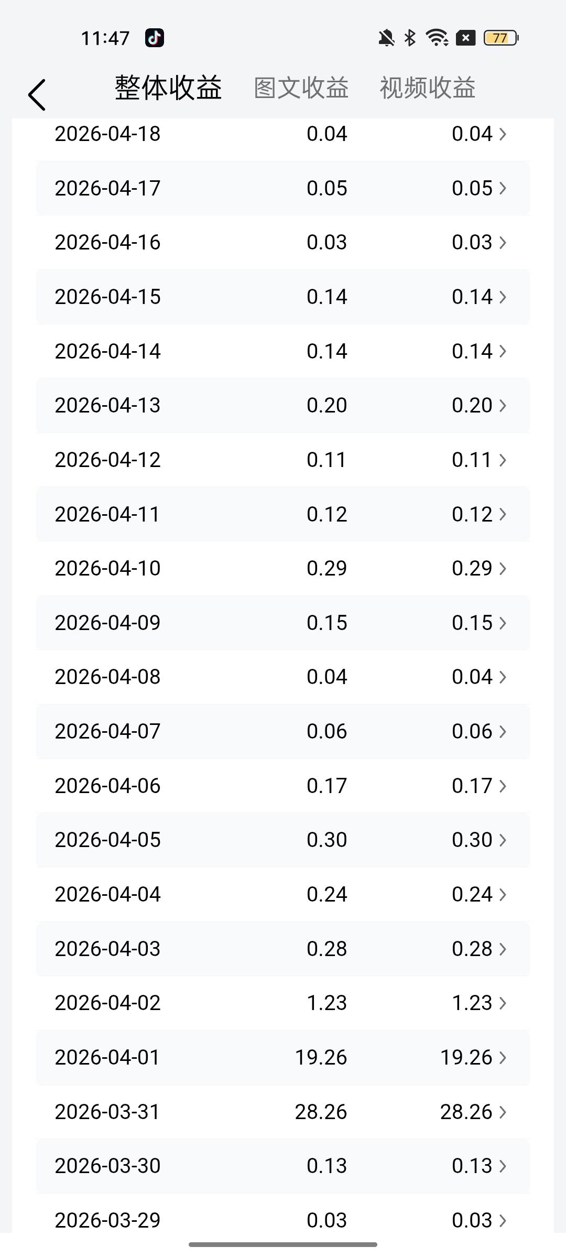566x1258 pixels.
Task: Tap the battery indicator icon
Action: coord(501,38)
